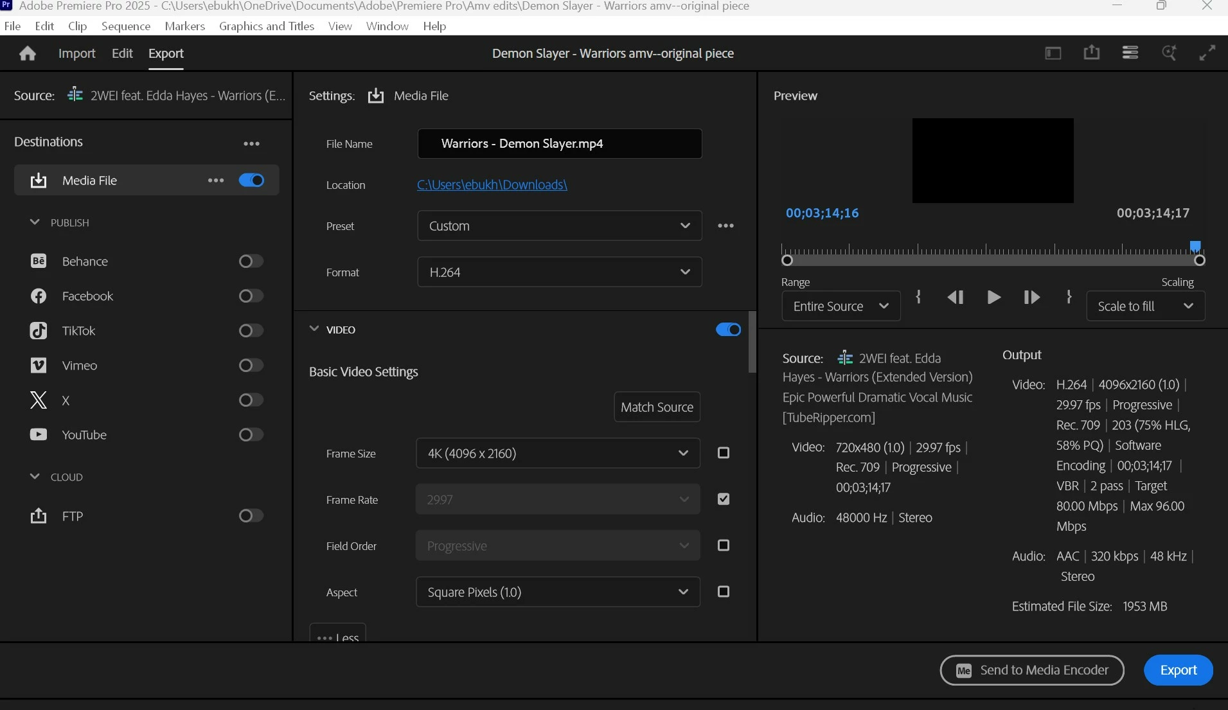Click the Media File export icon in Settings

pos(376,96)
